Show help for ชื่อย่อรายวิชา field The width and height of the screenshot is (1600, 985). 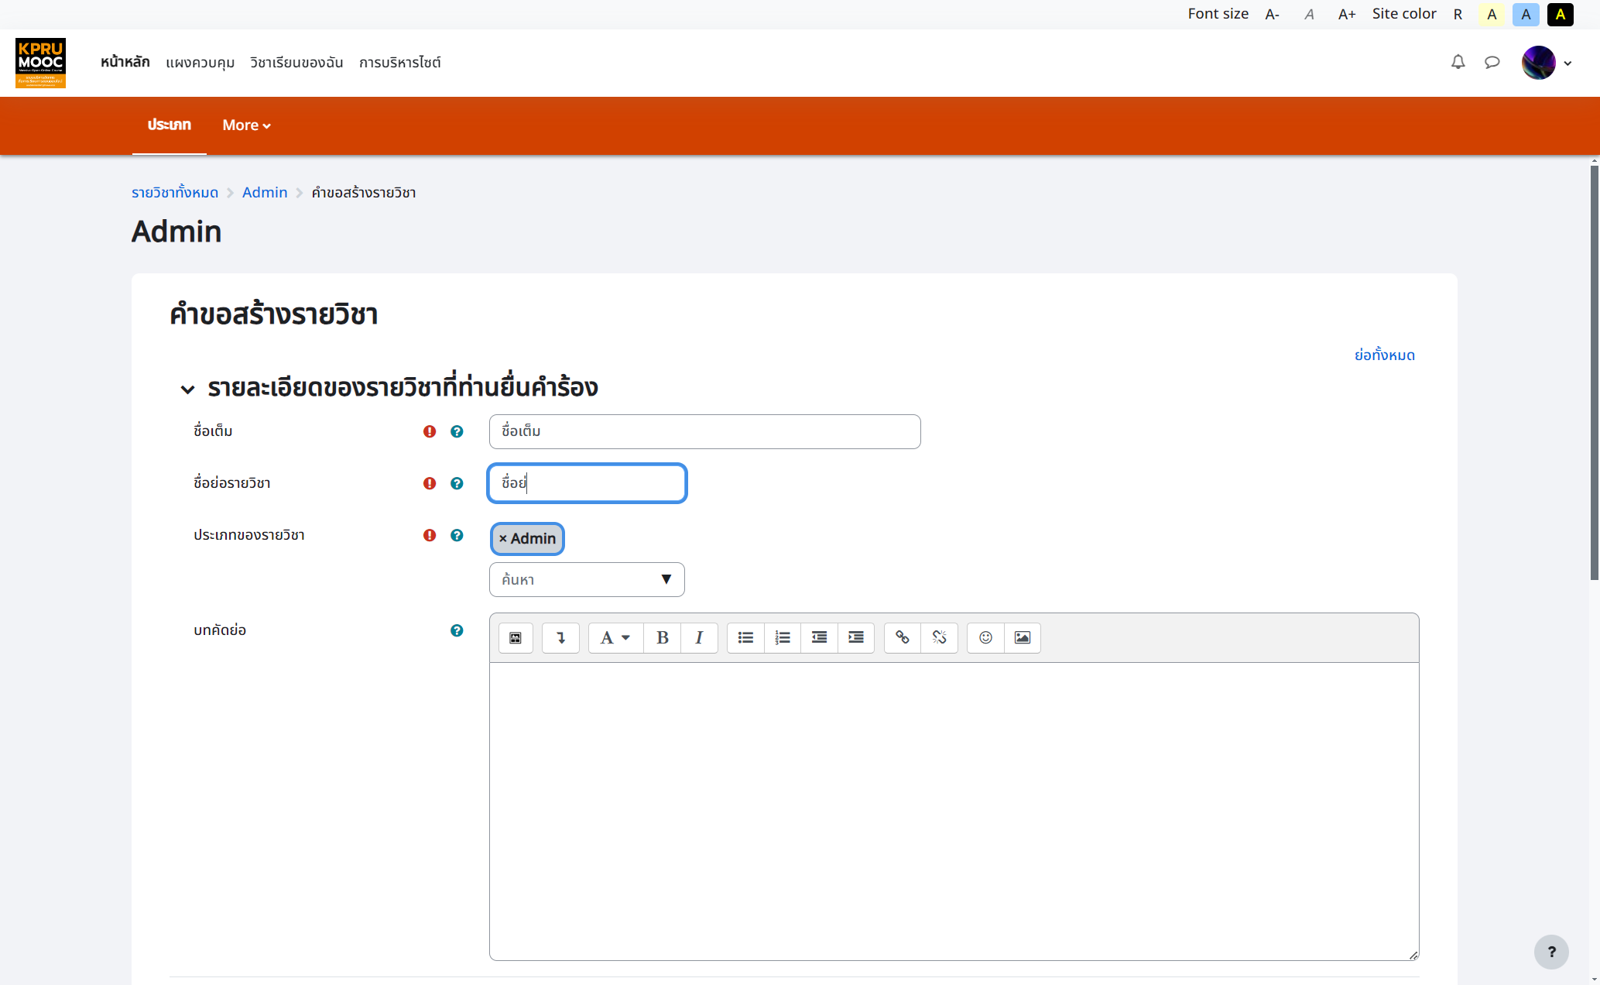pyautogui.click(x=457, y=483)
